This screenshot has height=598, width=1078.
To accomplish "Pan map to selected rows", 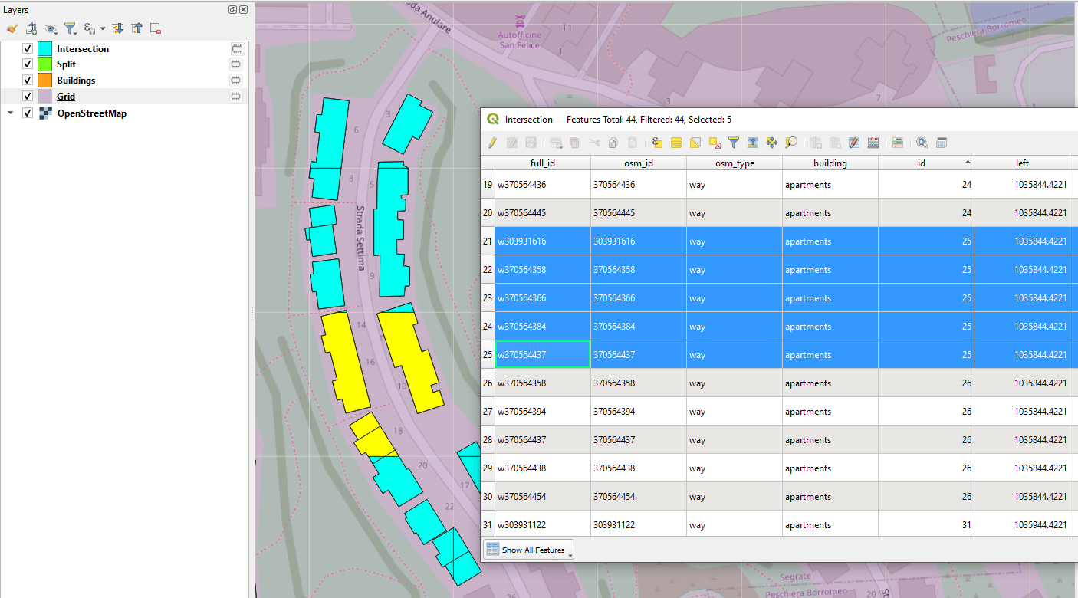I will pos(772,143).
